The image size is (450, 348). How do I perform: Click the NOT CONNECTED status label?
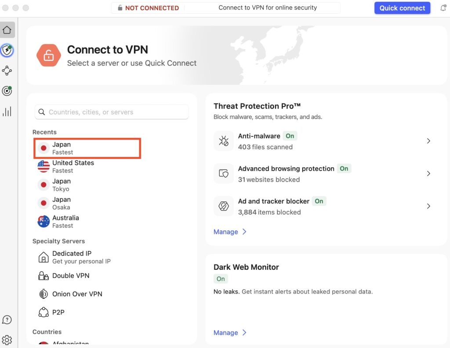(152, 8)
